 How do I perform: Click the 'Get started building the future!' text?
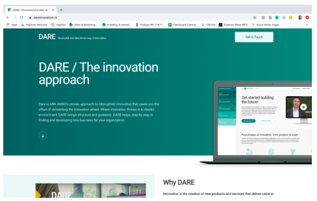257,100
